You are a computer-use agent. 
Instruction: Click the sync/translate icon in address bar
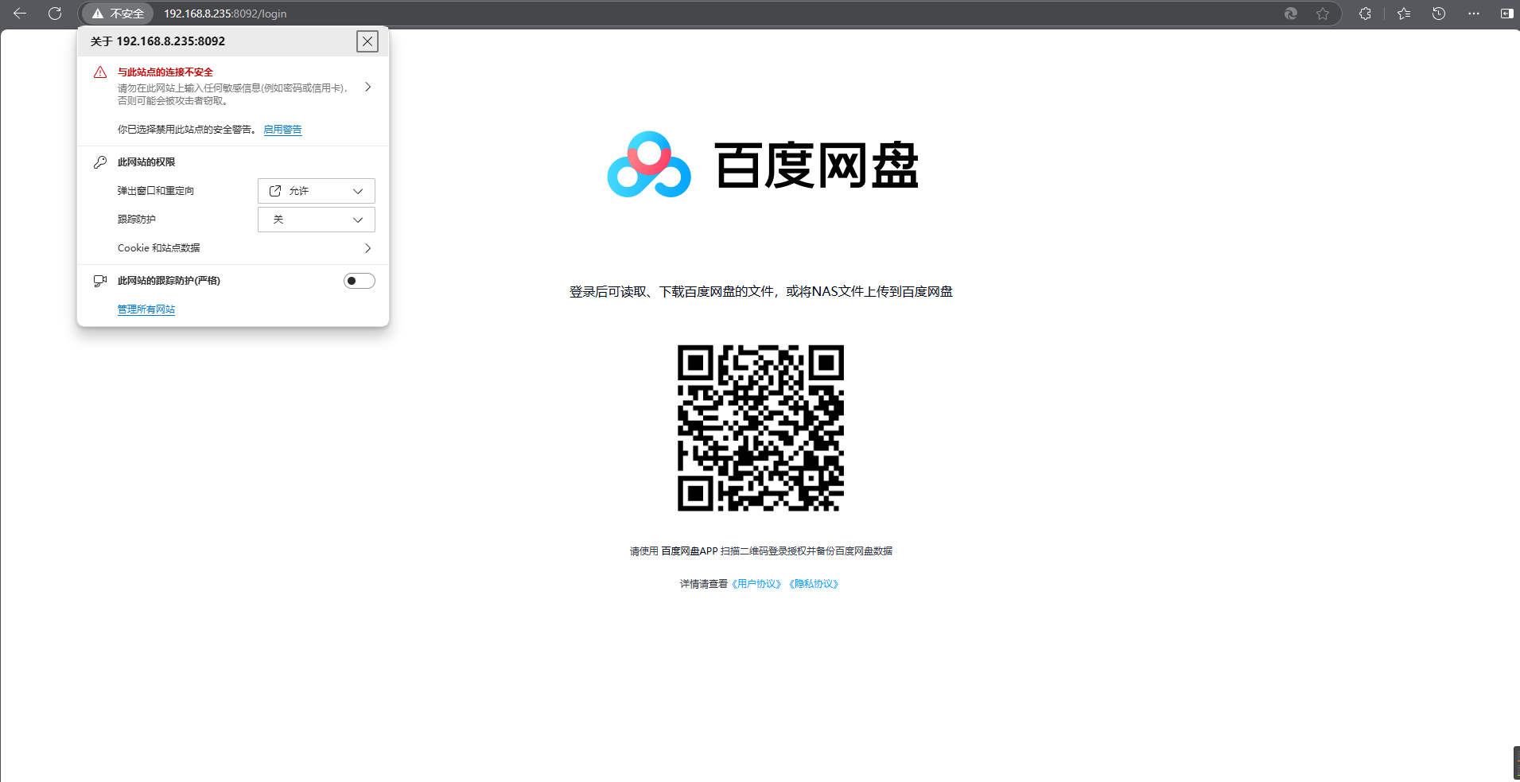pyautogui.click(x=1291, y=14)
